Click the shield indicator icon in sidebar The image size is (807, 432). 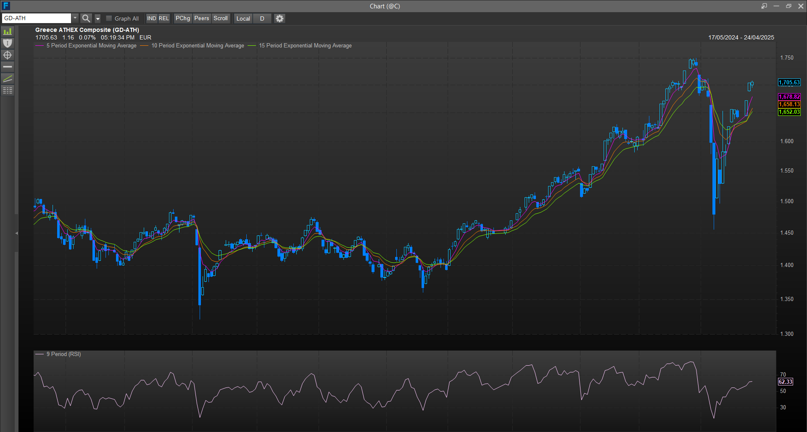coord(8,43)
